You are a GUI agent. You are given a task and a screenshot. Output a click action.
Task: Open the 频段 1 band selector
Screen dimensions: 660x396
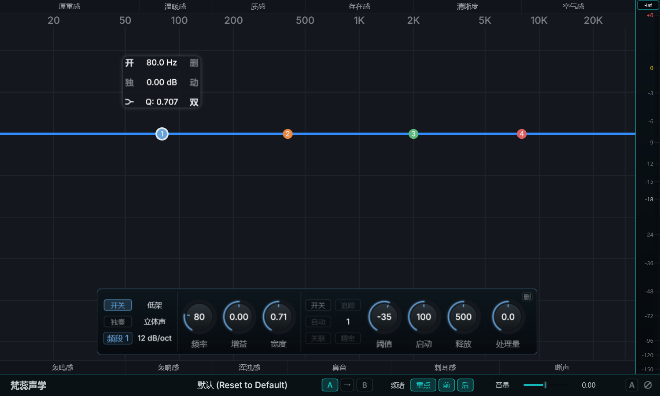pyautogui.click(x=118, y=338)
